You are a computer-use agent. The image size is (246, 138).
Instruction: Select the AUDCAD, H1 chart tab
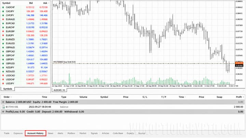click(59, 90)
